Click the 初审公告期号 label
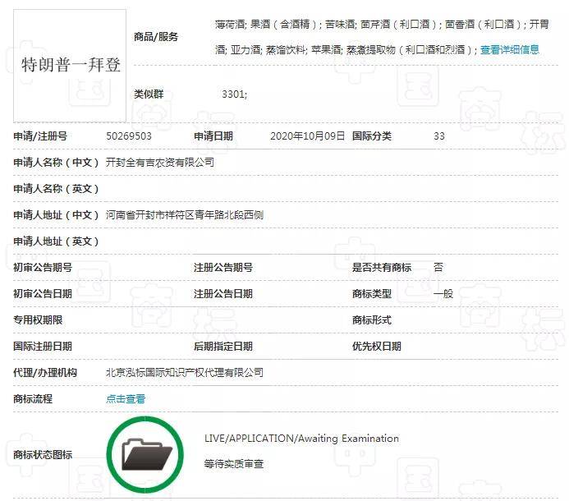The height and width of the screenshot is (501, 569). pos(43,267)
